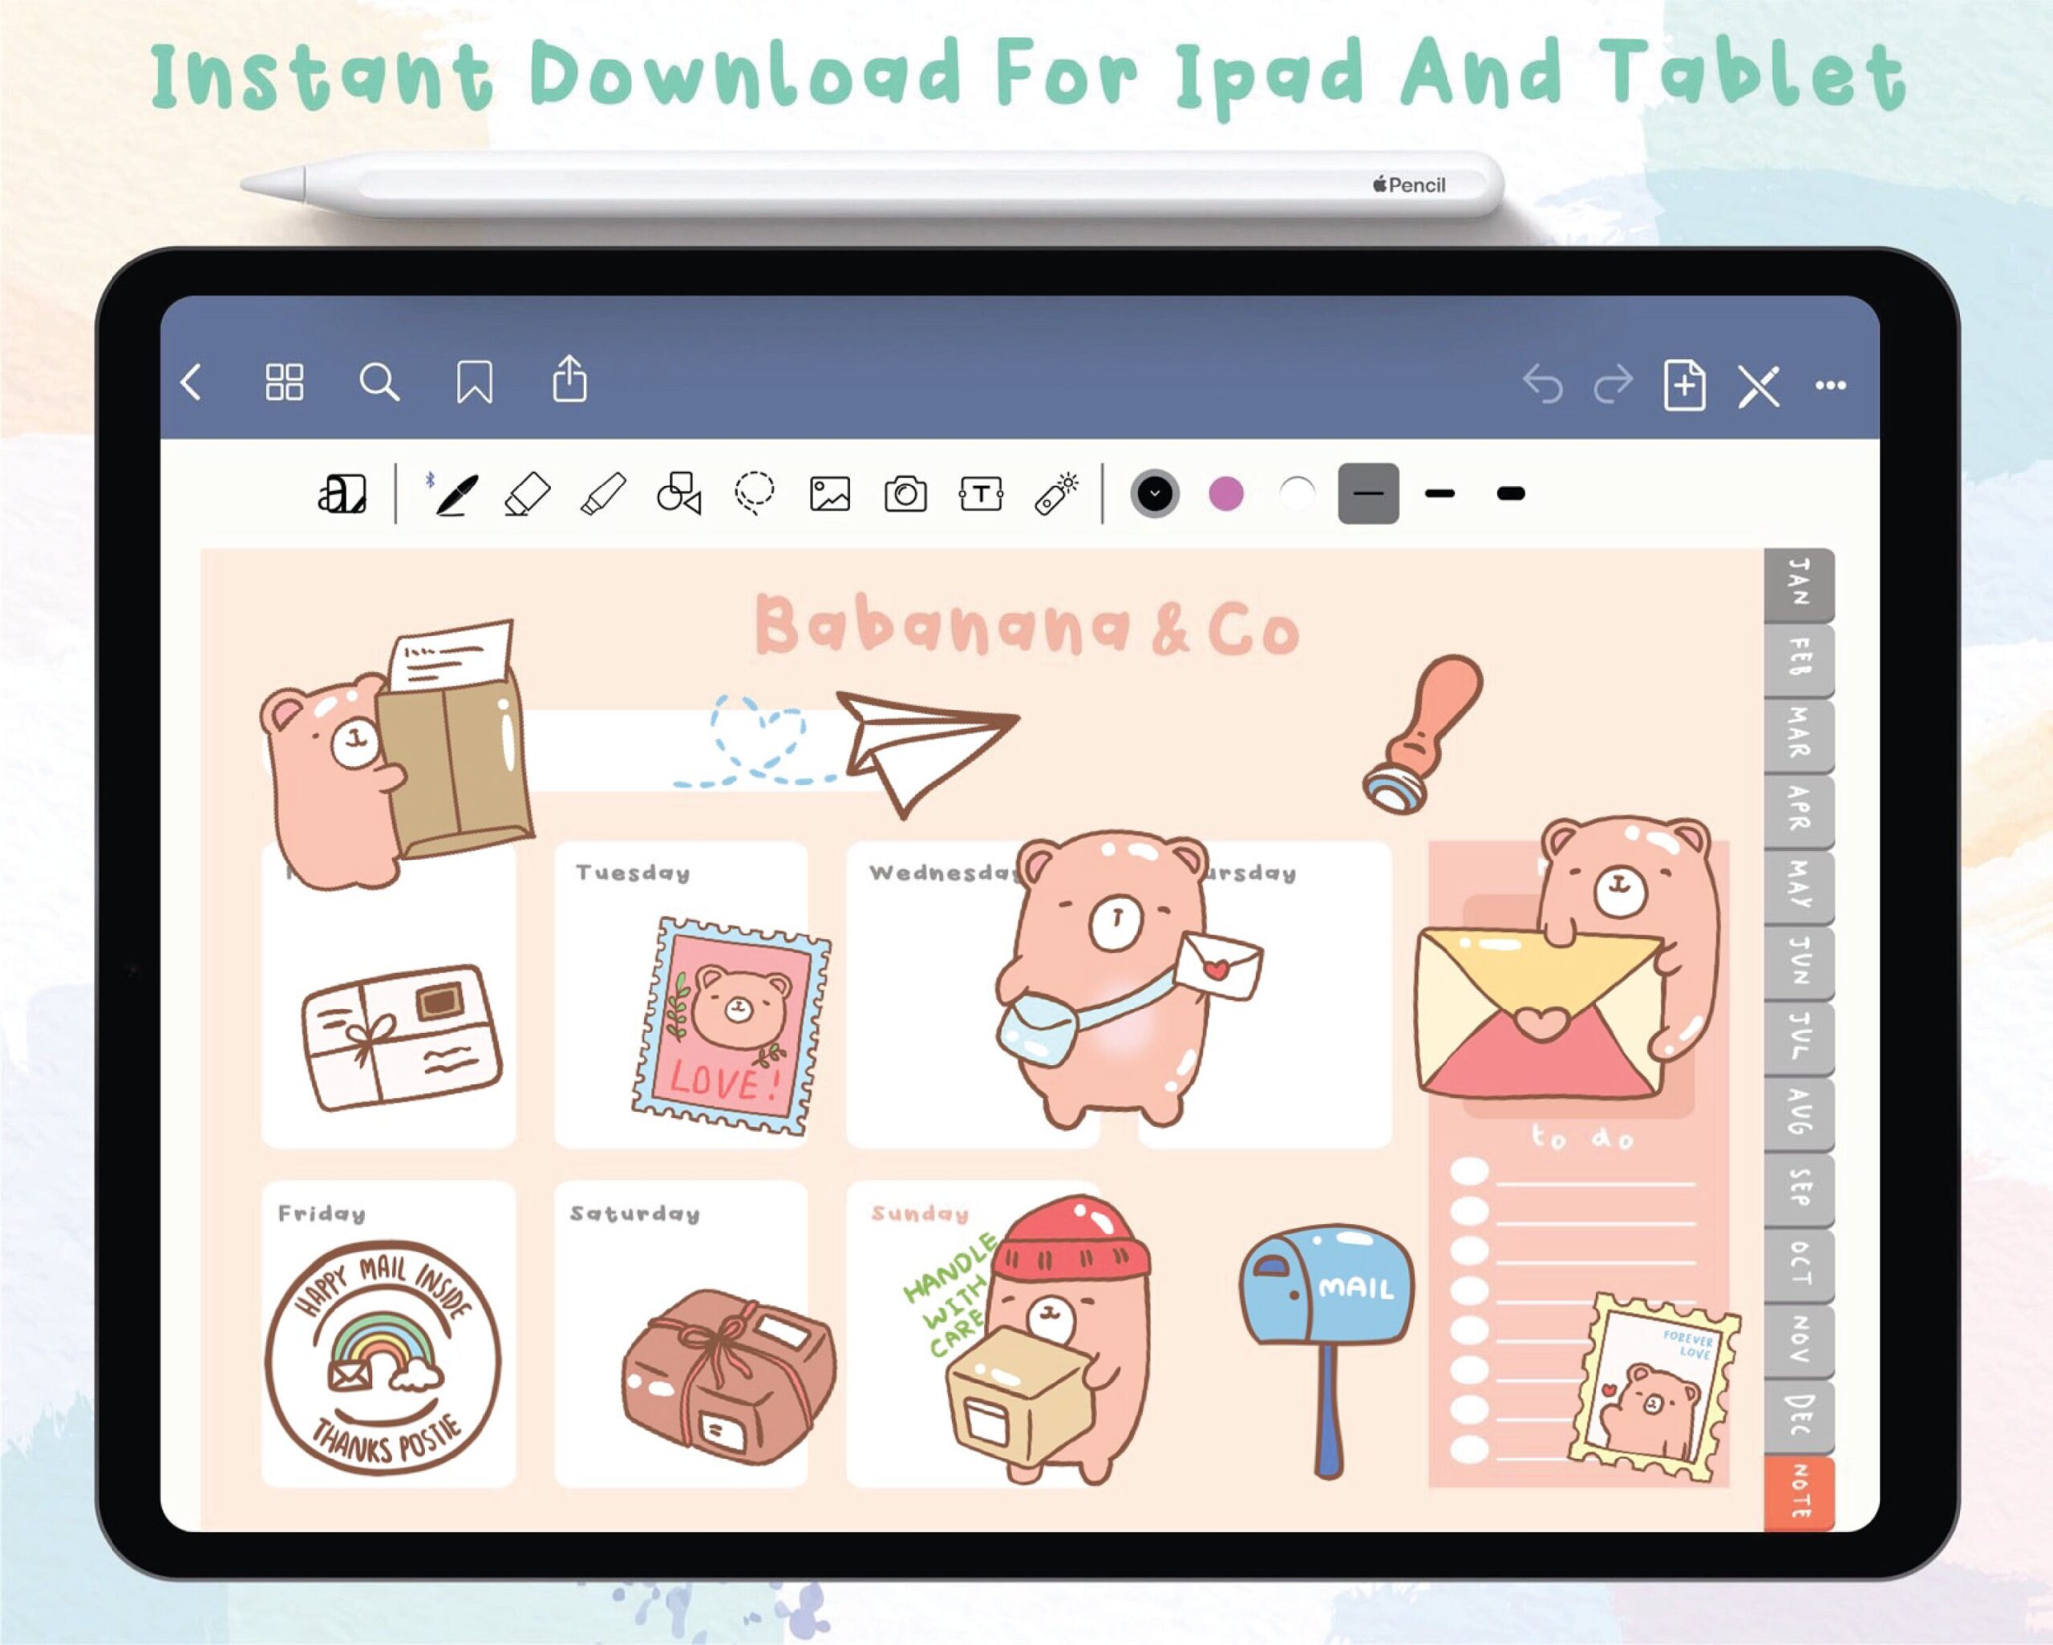Select the Lasso selection tool
The image size is (2053, 1645).
754,493
